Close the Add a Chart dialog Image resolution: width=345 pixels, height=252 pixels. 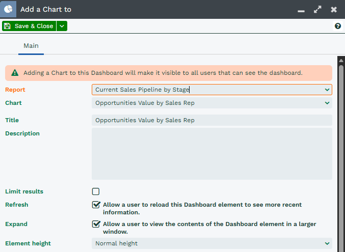tap(334, 10)
